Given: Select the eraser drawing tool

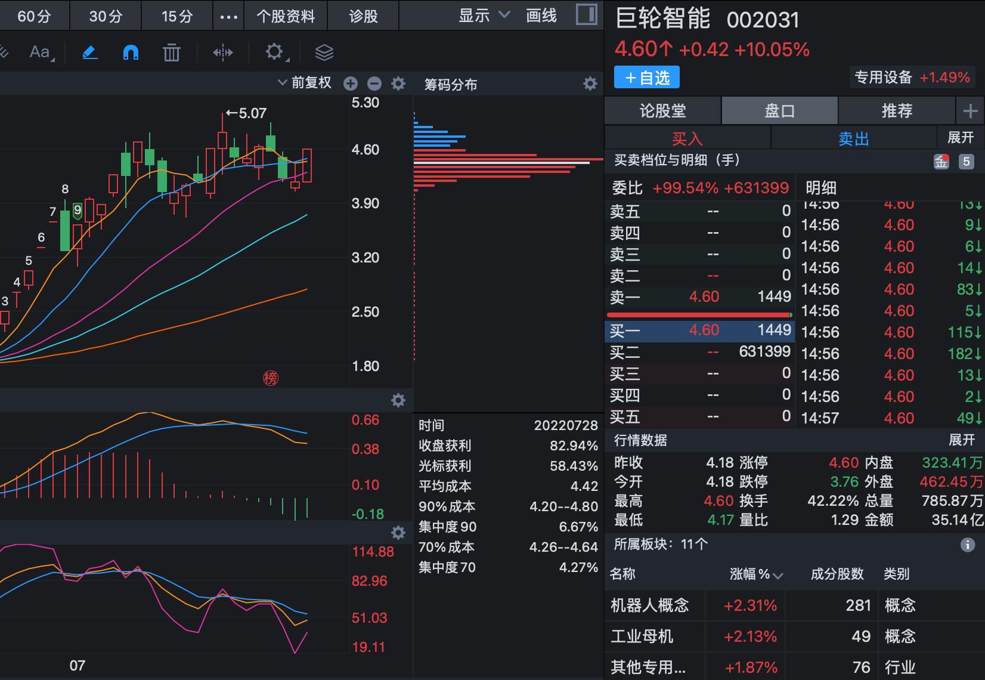Looking at the screenshot, I should pyautogui.click(x=89, y=52).
